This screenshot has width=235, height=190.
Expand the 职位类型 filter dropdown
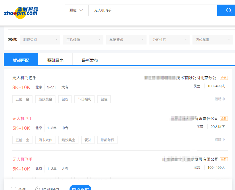click(x=213, y=40)
